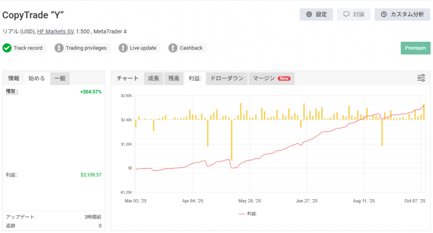This screenshot has width=433, height=233.
Task: Click the clock icon in カスタム分析
Action: pyautogui.click(x=384, y=14)
